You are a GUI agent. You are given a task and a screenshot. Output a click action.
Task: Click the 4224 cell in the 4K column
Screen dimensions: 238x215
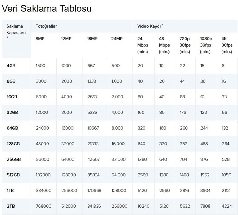click(x=226, y=206)
